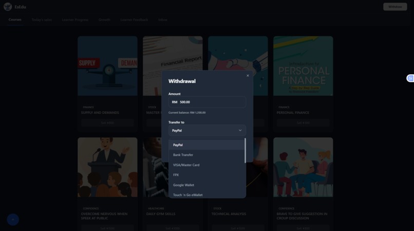This screenshot has width=414, height=231.
Task: Click the Current balance RM 1,200.00 text
Action: (x=187, y=113)
